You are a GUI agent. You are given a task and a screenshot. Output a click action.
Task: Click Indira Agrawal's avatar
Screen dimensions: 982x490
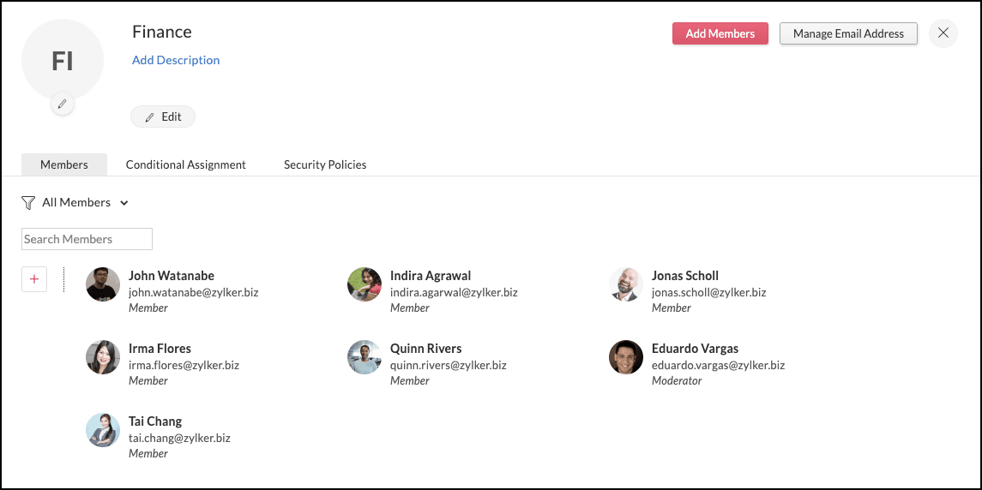click(364, 284)
